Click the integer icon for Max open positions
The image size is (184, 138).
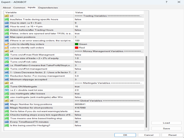click(x=7, y=37)
